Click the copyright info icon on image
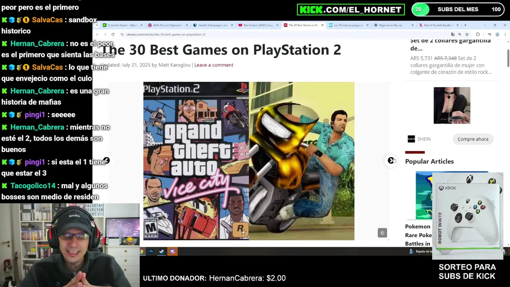 pos(382,233)
